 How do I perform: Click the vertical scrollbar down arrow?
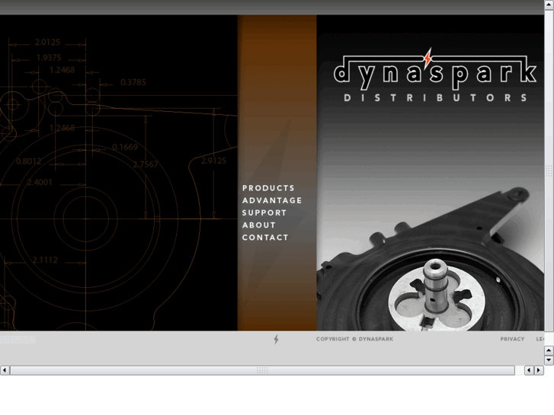(549, 360)
